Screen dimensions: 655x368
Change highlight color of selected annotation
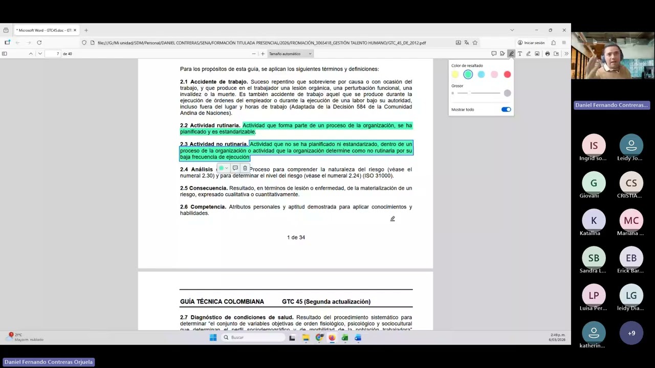pos(223,168)
